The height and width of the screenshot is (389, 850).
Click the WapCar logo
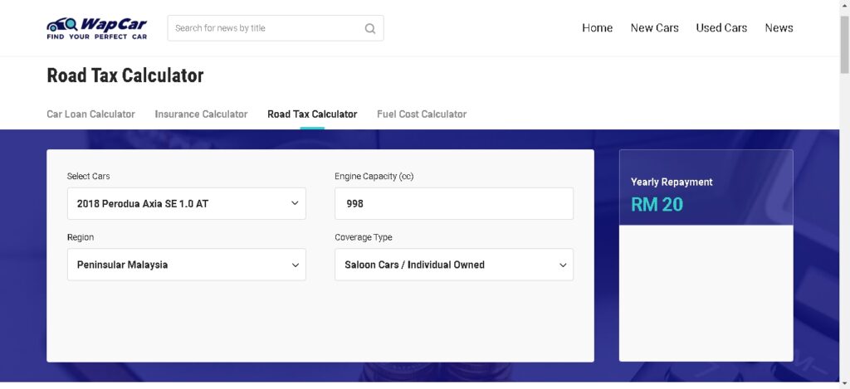point(96,28)
